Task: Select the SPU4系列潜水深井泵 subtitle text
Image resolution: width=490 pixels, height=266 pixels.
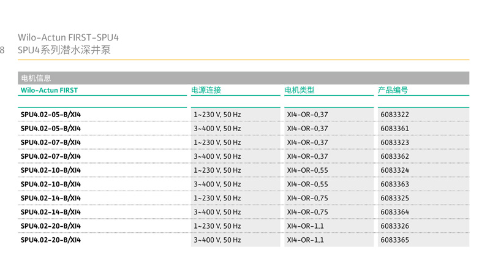Action: point(64,50)
